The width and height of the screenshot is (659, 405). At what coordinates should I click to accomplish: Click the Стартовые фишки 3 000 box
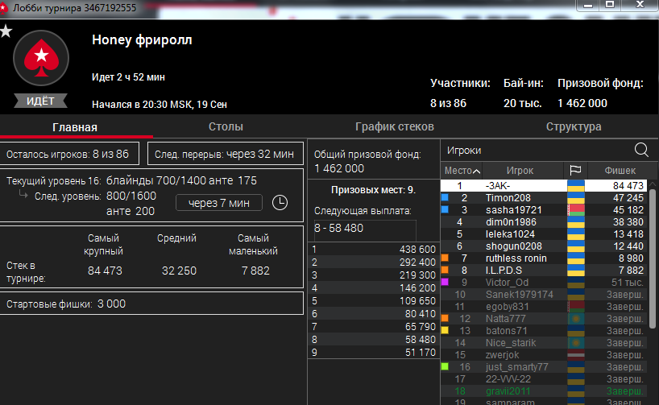pyautogui.click(x=151, y=304)
